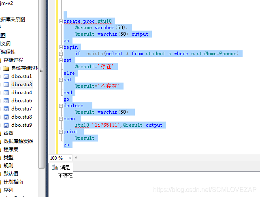Click the @sname varchar(50) parameter line
Viewport: 260px width, 197px height.
point(101,28)
